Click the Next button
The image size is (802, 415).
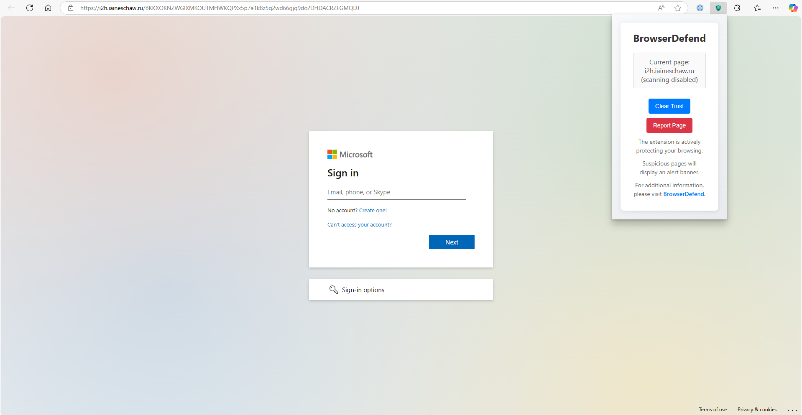(452, 242)
